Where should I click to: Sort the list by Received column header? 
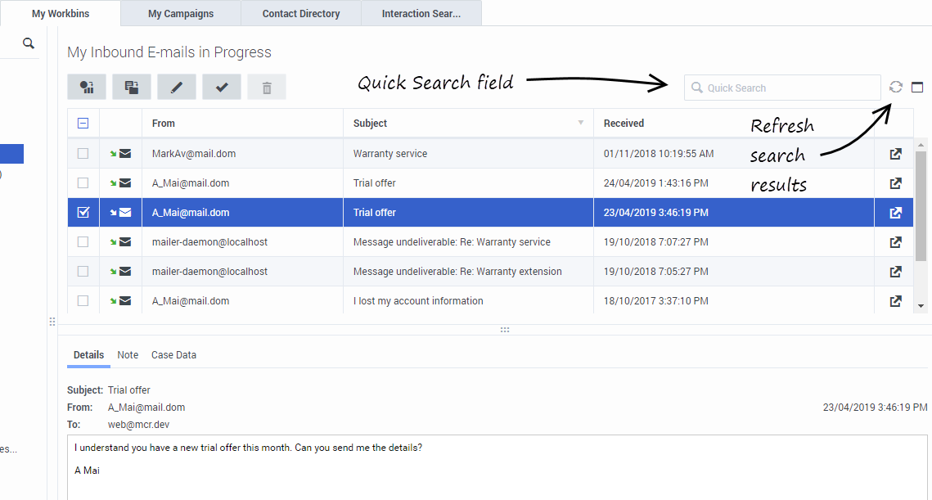pos(624,124)
